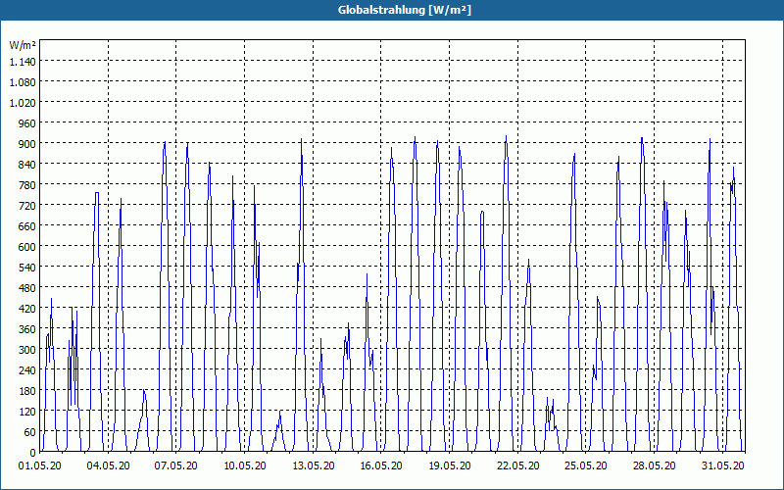The height and width of the screenshot is (490, 784).
Task: Select the 25.05.20 date label
Action: click(585, 466)
